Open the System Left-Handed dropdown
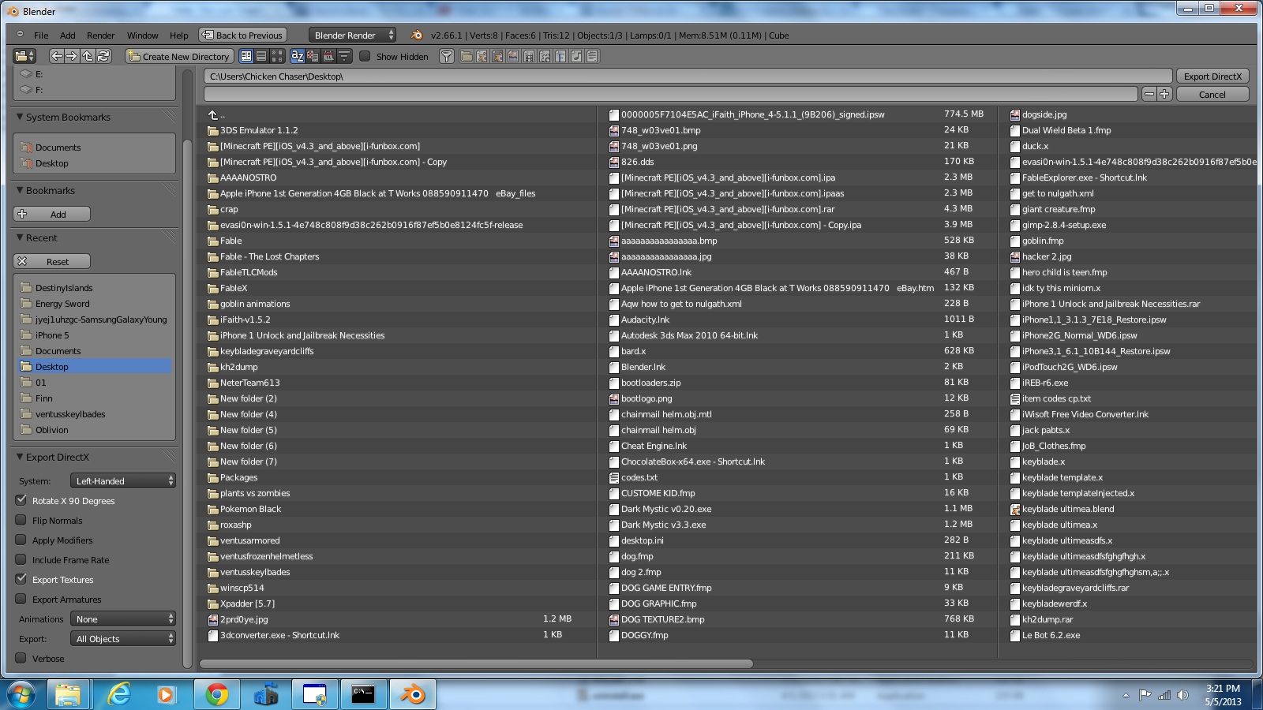Screen dimensions: 1263x710 pyautogui.click(x=123, y=481)
